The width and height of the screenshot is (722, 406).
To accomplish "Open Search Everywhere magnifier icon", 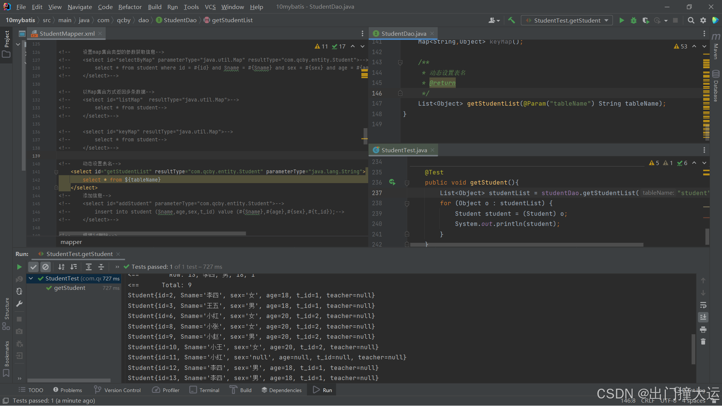I will (691, 20).
